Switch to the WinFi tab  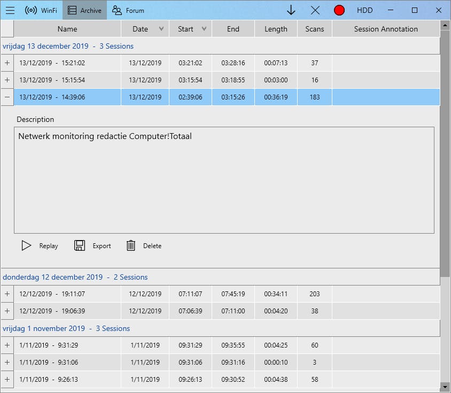coord(42,10)
